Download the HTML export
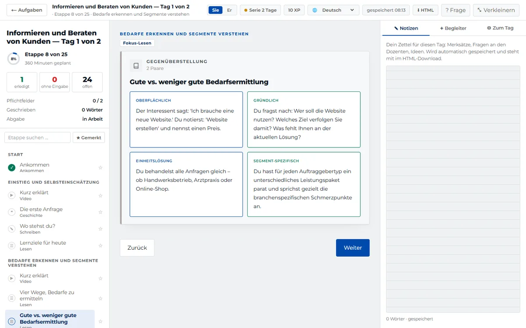 click(425, 10)
